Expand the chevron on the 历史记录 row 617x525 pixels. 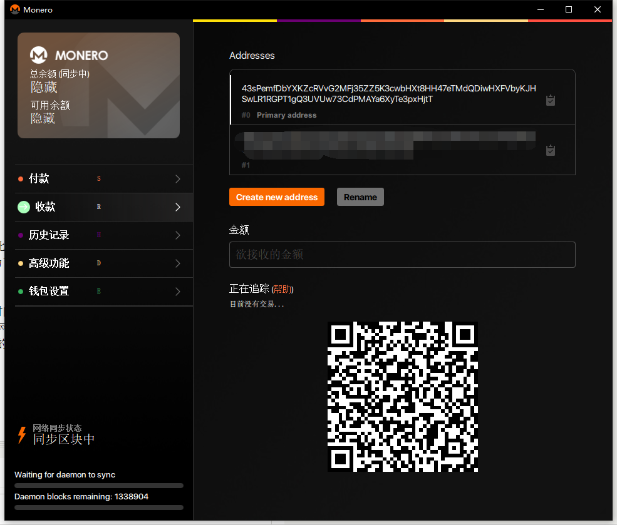click(178, 235)
